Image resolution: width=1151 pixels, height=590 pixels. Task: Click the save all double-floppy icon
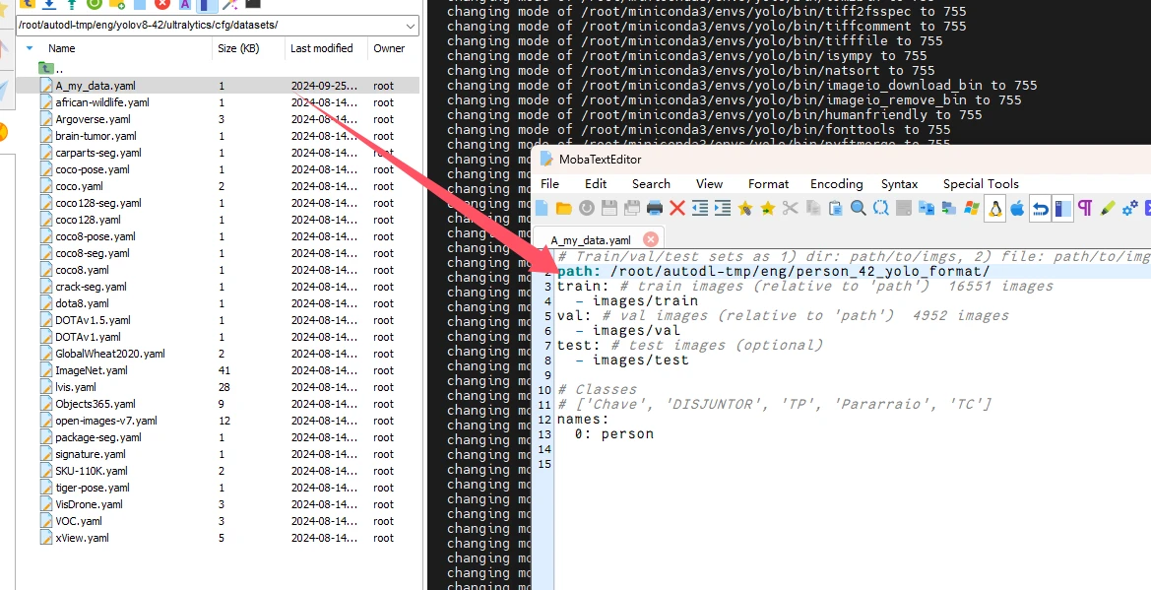click(x=632, y=209)
